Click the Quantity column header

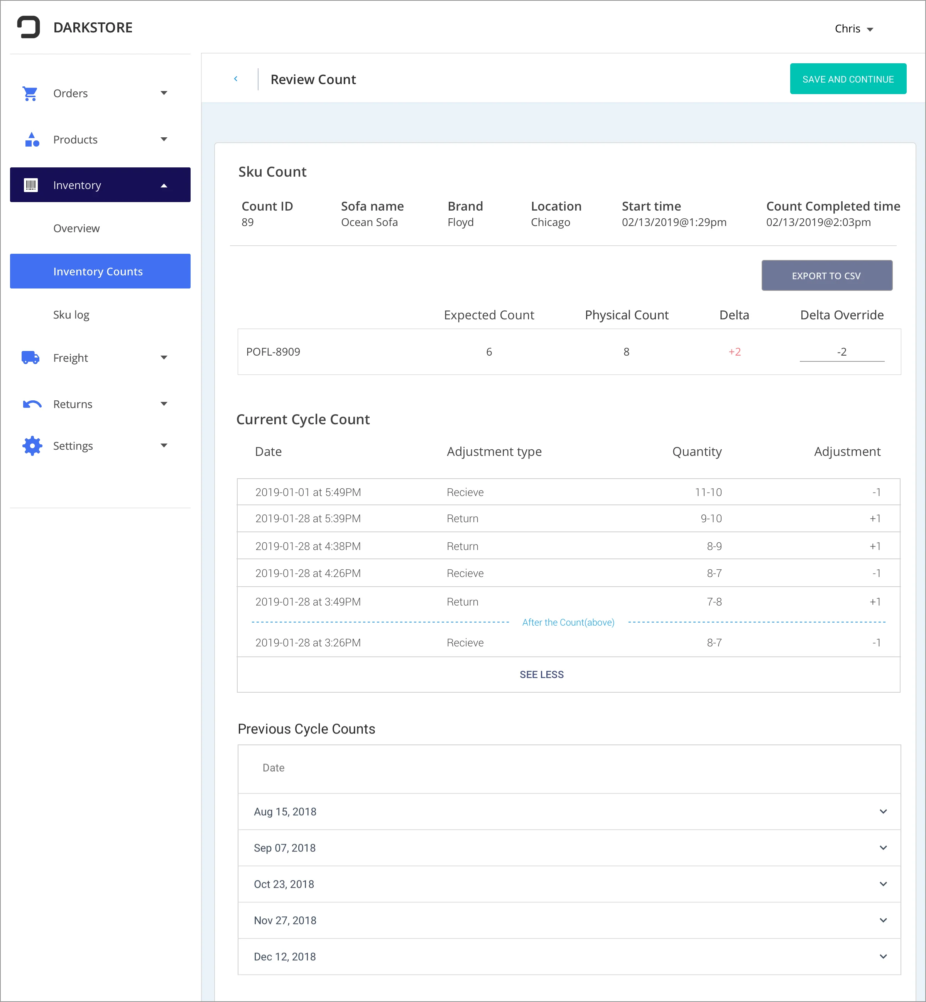696,451
